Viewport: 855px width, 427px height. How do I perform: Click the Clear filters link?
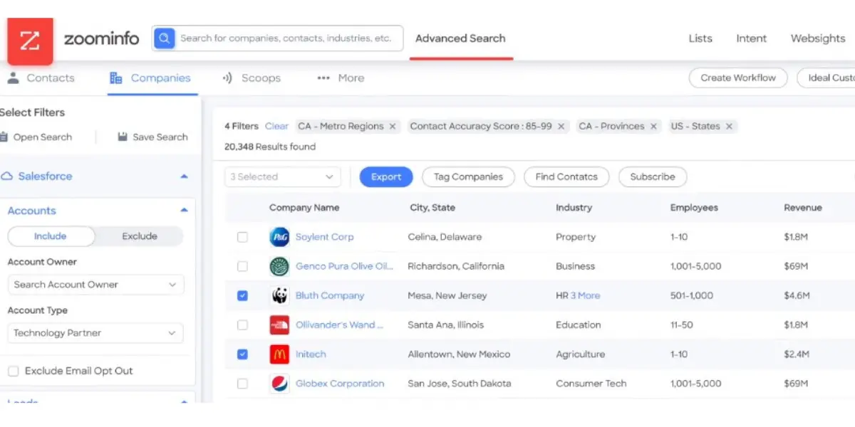276,127
